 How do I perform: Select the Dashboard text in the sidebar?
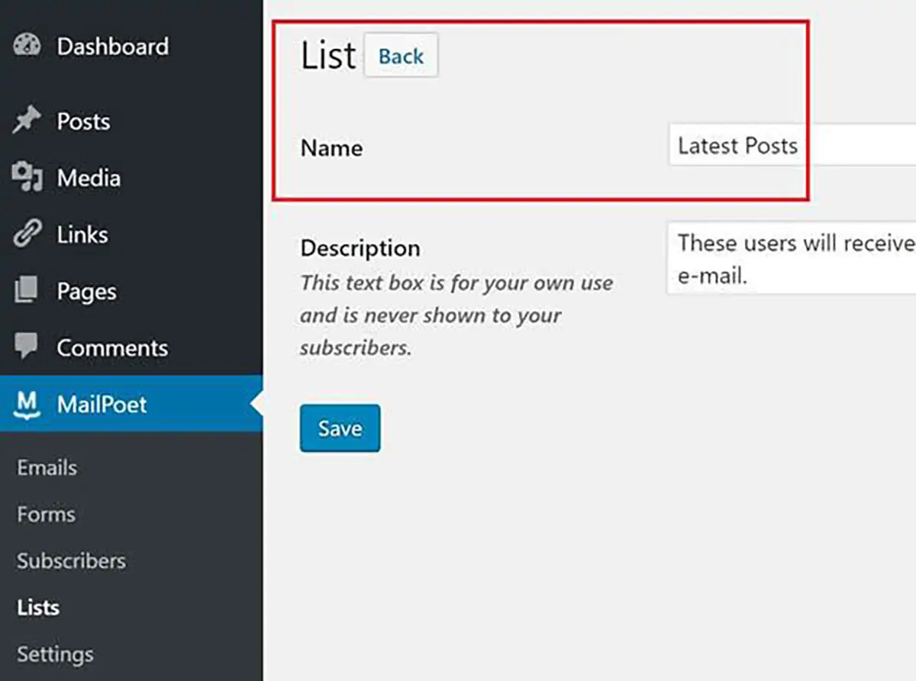112,47
